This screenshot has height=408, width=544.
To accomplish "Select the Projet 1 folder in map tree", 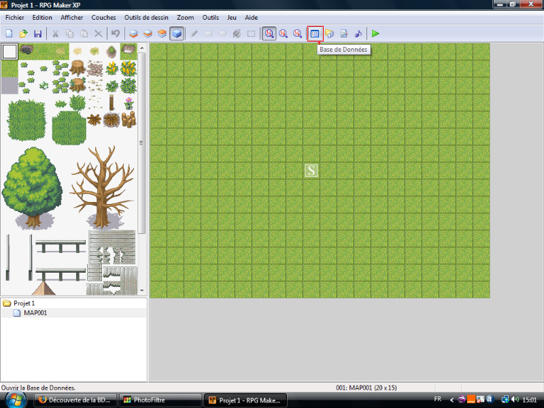I will [x=24, y=303].
